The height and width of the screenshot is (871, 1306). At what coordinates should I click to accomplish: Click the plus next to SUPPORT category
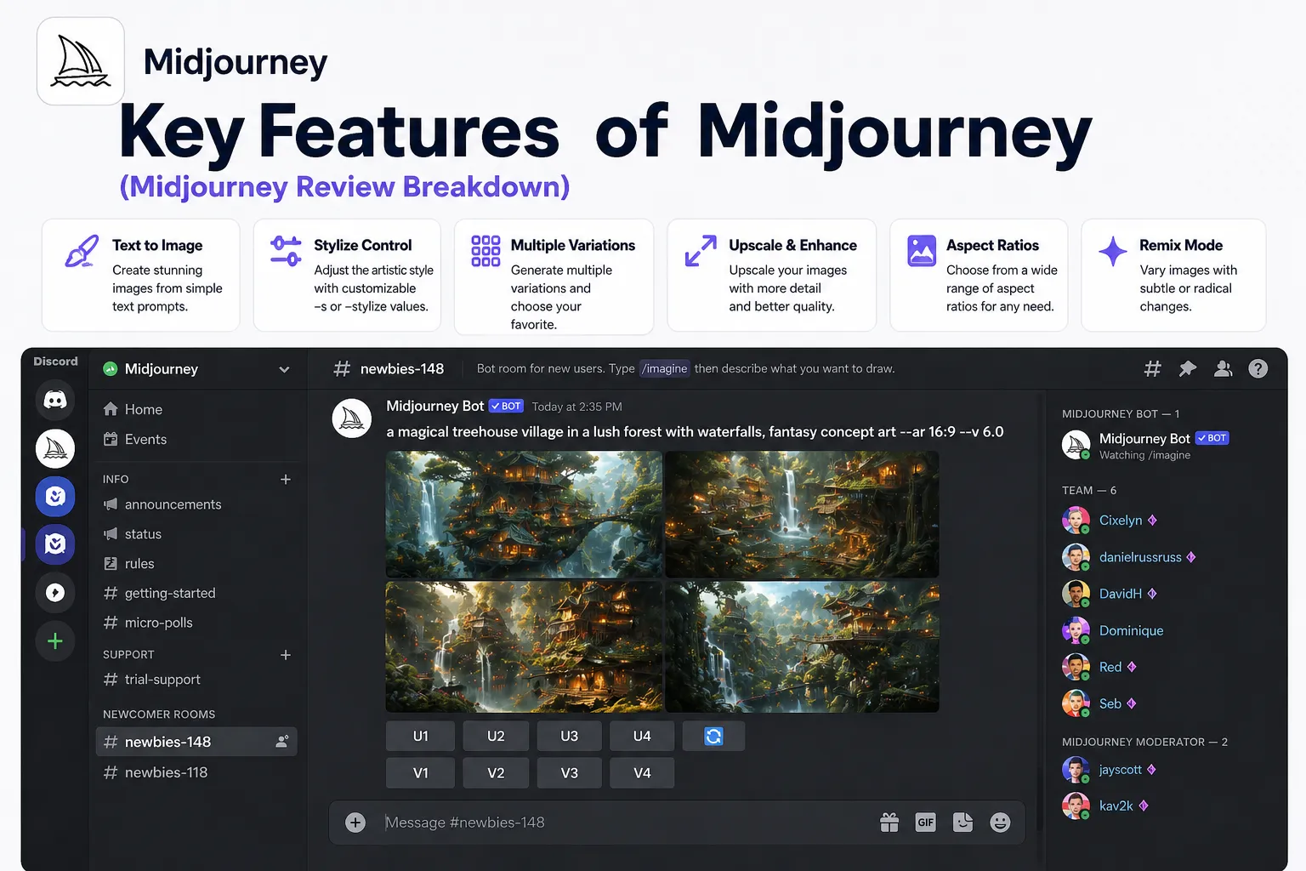tap(286, 655)
